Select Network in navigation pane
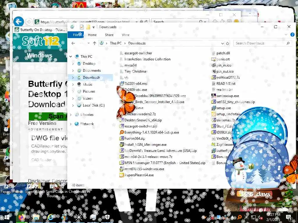This screenshot has width=298, height=223. tap(87, 124)
